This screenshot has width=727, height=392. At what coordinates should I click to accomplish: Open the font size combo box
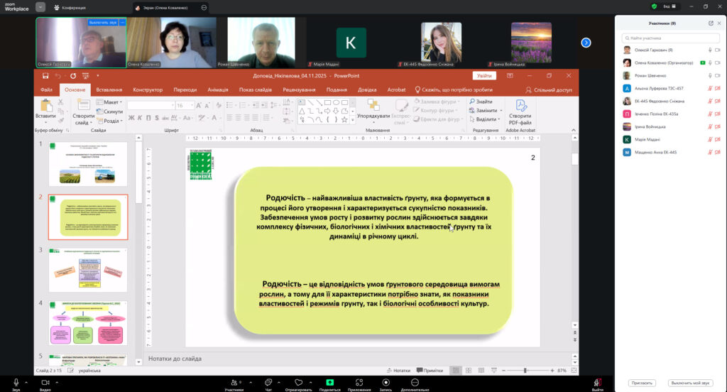(x=185, y=105)
